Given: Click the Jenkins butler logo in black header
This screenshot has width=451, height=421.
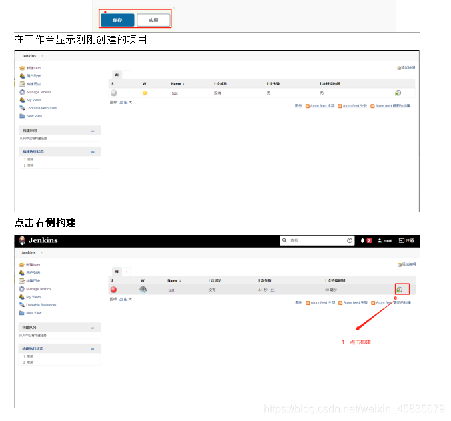Looking at the screenshot, I should click(22, 240).
